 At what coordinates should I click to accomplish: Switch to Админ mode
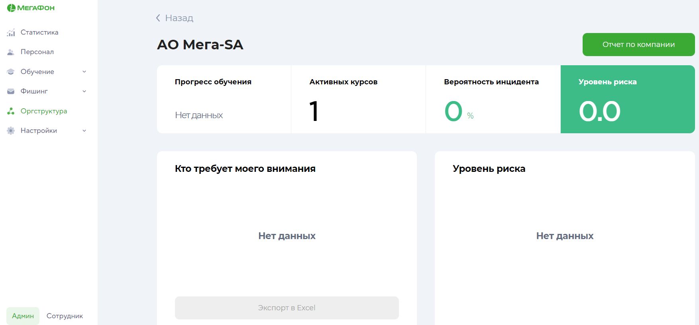[23, 316]
